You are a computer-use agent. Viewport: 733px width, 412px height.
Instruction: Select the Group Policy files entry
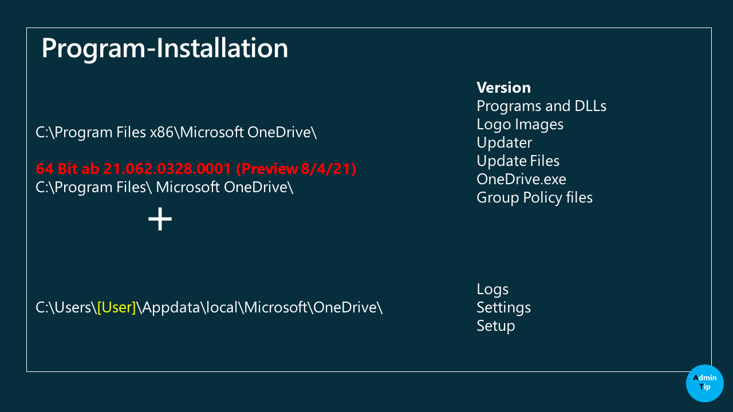[x=534, y=197]
